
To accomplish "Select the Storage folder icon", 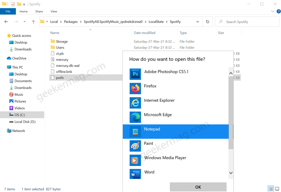I will 53,41.
